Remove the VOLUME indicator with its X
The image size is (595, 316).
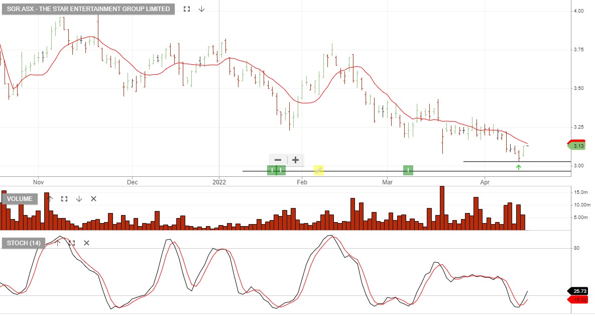[x=93, y=199]
